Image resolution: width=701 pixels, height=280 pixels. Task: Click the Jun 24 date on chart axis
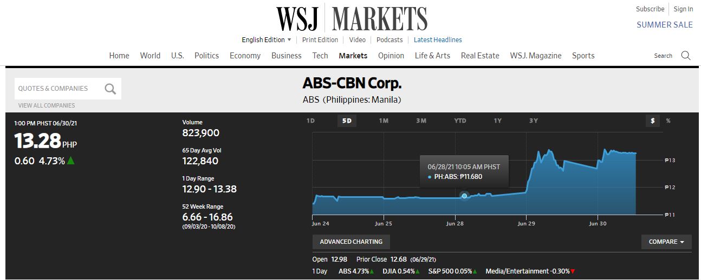coord(321,223)
